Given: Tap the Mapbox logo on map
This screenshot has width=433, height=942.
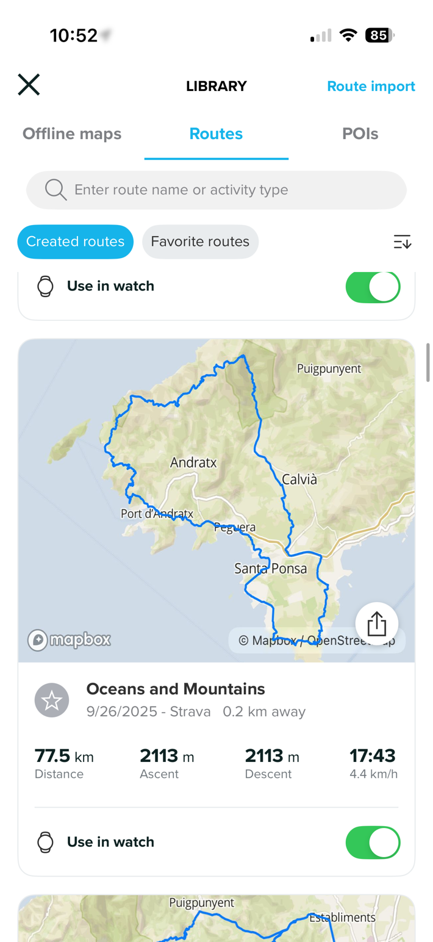Looking at the screenshot, I should (x=70, y=639).
